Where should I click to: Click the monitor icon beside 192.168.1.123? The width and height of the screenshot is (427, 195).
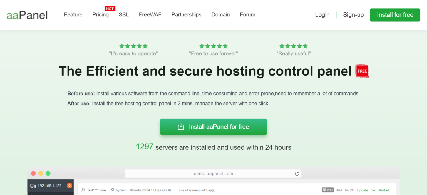pos(33,186)
